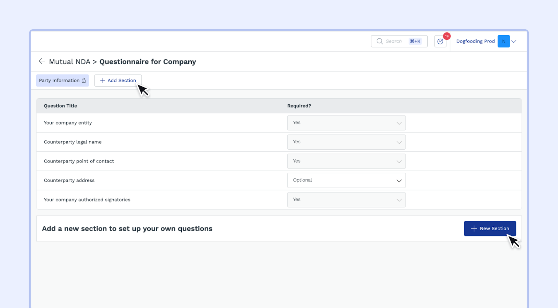Select the 'Counterparty point of contact' text
Screen dimensions: 558x308
click(79, 161)
